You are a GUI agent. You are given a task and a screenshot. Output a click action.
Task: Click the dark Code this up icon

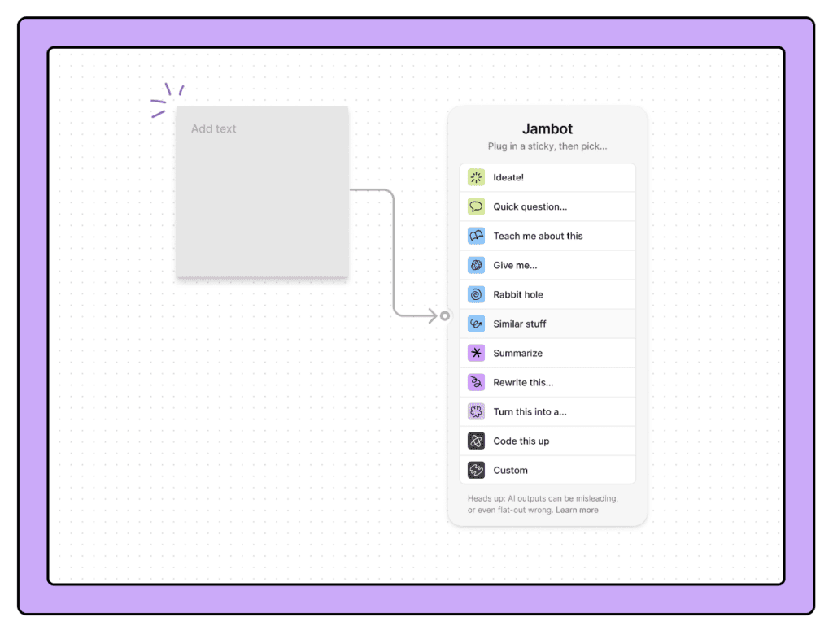[x=476, y=441]
